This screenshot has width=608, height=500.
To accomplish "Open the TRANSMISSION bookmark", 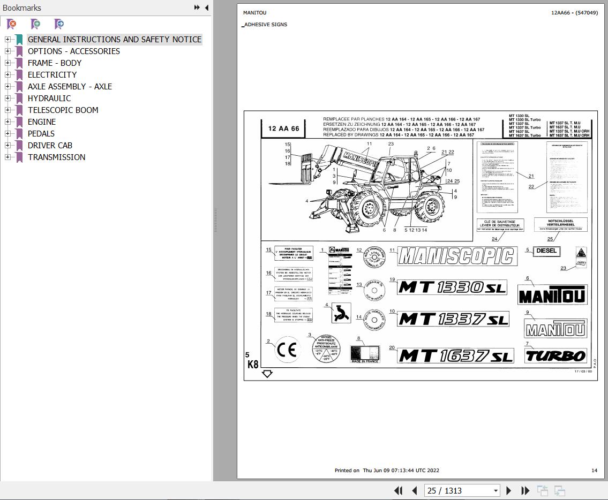I will (x=57, y=157).
